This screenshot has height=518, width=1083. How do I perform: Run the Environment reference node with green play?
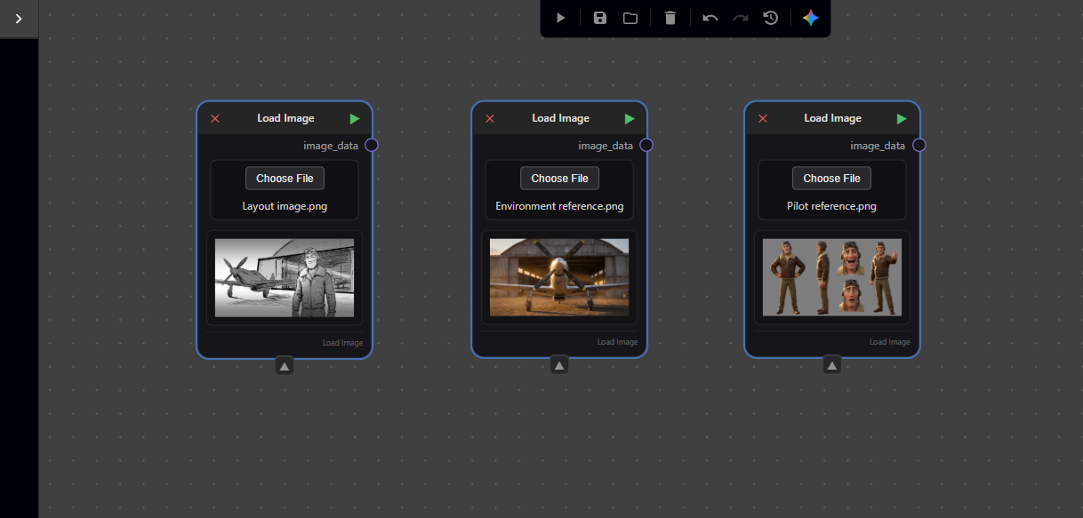[x=630, y=119]
